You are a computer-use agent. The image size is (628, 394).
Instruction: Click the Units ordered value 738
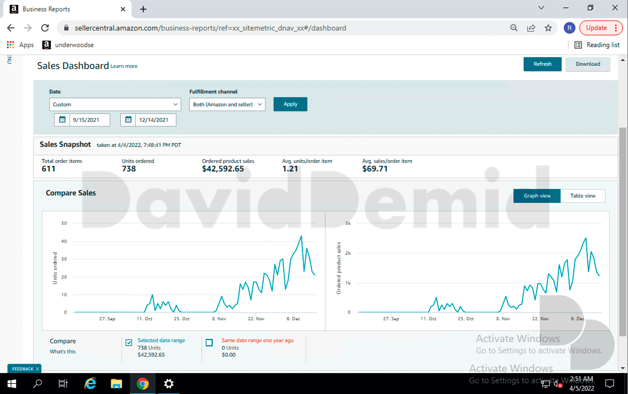[x=129, y=169]
